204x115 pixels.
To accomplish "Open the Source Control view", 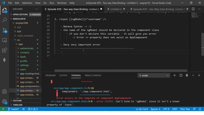I will coord(4,30).
